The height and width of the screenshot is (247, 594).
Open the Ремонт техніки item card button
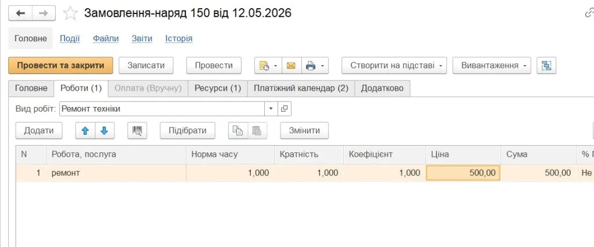pyautogui.click(x=285, y=109)
